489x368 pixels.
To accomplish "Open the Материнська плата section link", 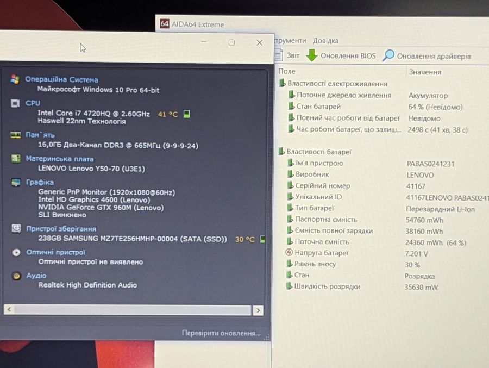I will (x=60, y=159).
